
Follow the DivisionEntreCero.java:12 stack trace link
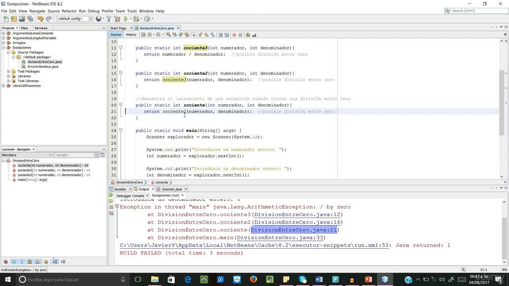pyautogui.click(x=297, y=214)
